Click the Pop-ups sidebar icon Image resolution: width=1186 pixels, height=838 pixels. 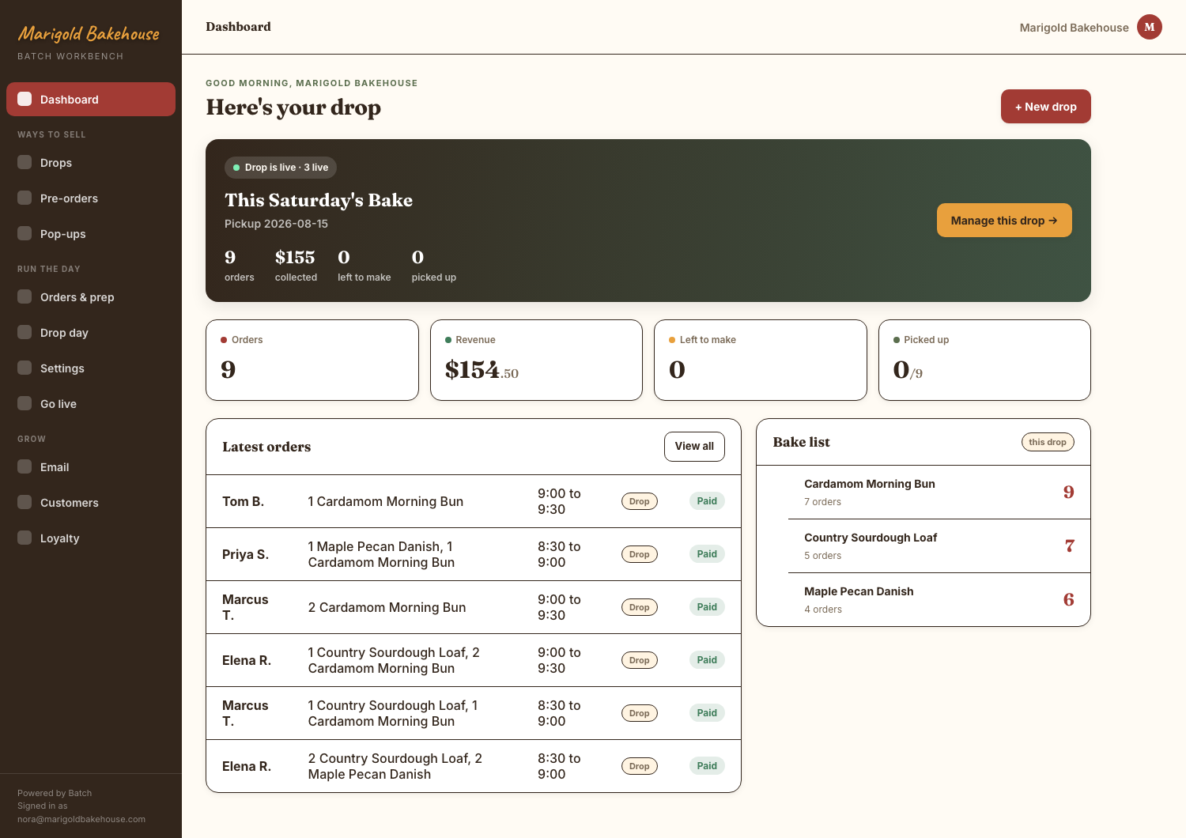25,233
